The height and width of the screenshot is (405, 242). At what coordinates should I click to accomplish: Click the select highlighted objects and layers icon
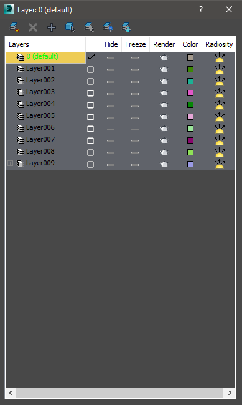(70, 27)
